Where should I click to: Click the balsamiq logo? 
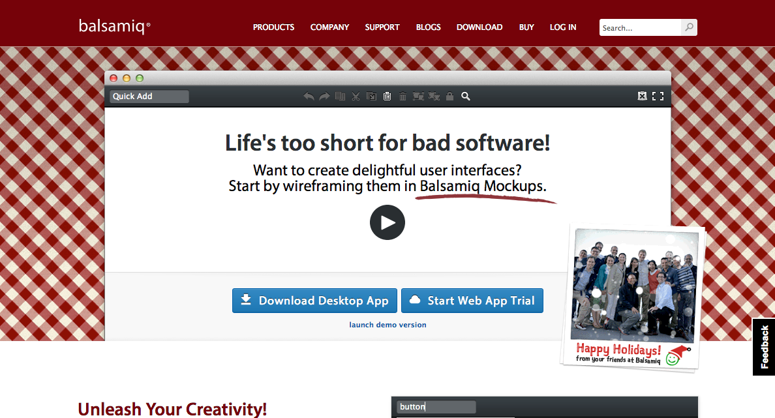[114, 26]
